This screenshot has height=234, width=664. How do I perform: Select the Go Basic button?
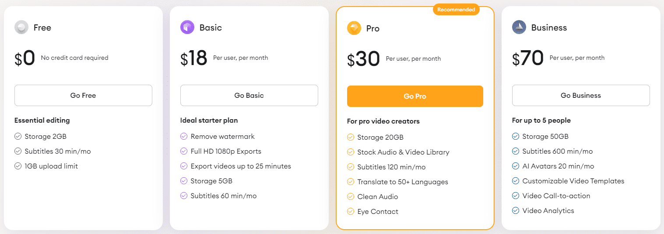[249, 96]
